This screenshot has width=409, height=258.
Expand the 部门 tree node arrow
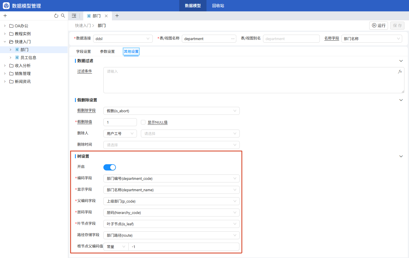[x=11, y=50]
